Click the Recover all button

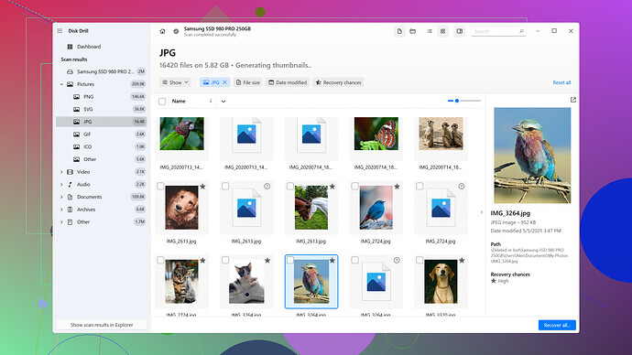557,325
